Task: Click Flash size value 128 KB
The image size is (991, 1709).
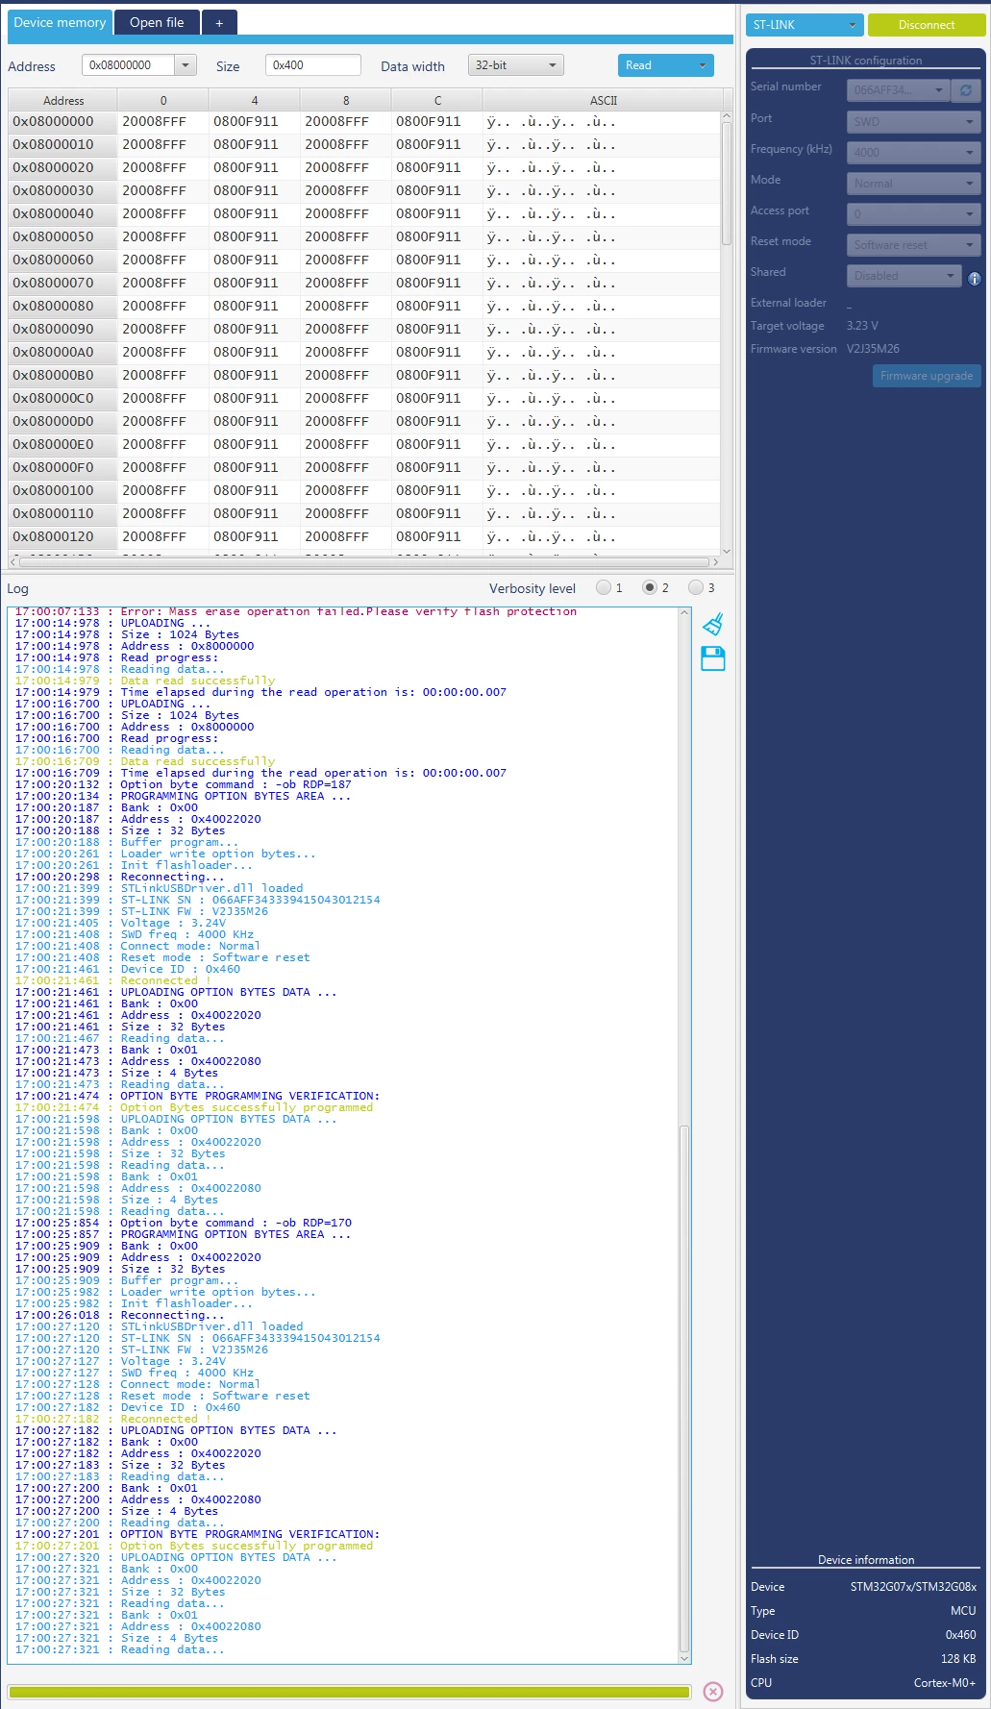Action: point(958,1659)
